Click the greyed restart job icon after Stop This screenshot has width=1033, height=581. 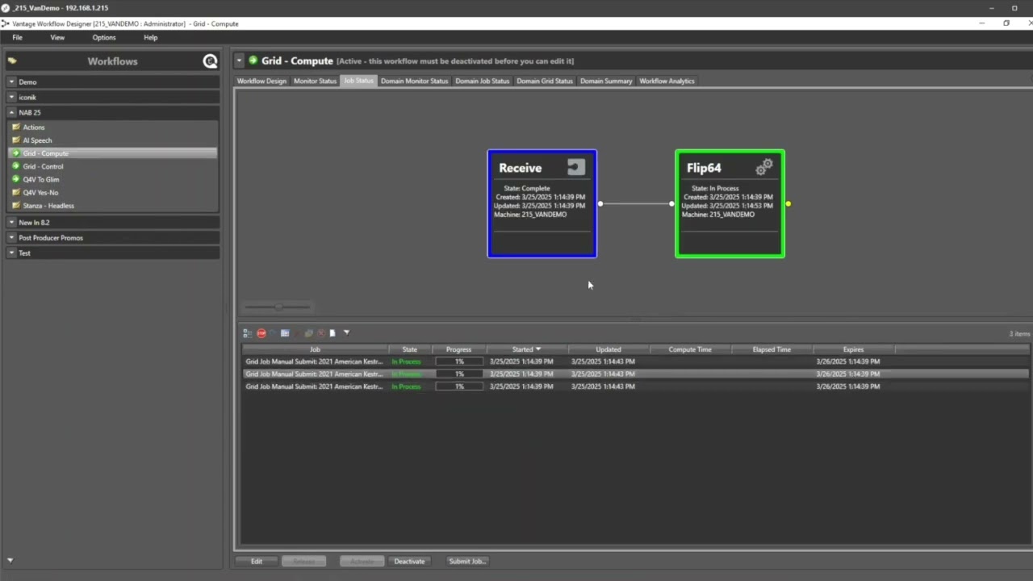[x=273, y=332]
